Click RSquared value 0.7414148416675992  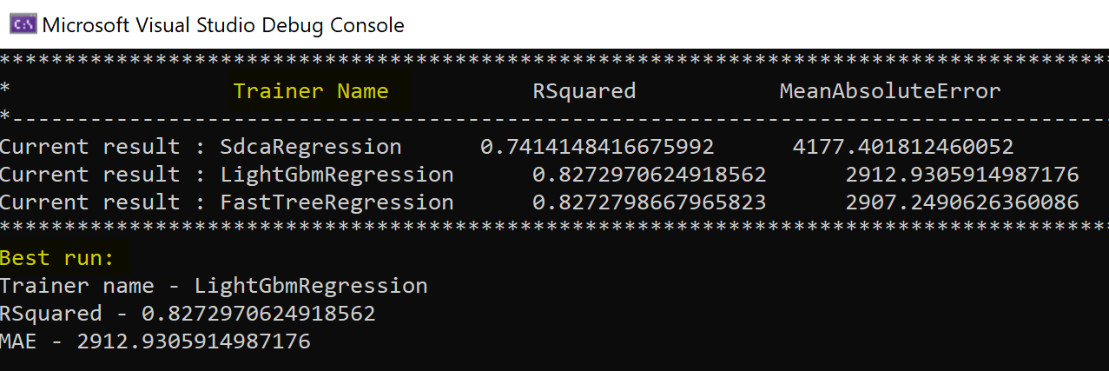(597, 147)
